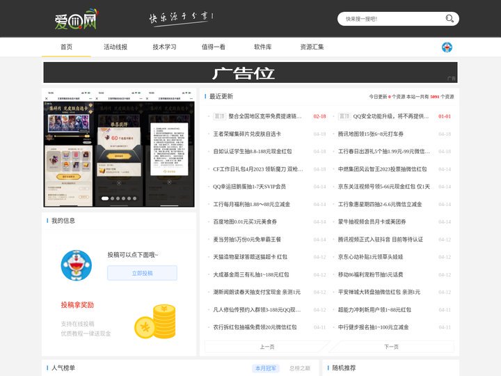Open post 蒙牛抽视频会员月卡或美团券
The width and height of the screenshot is (501, 376).
point(372,222)
